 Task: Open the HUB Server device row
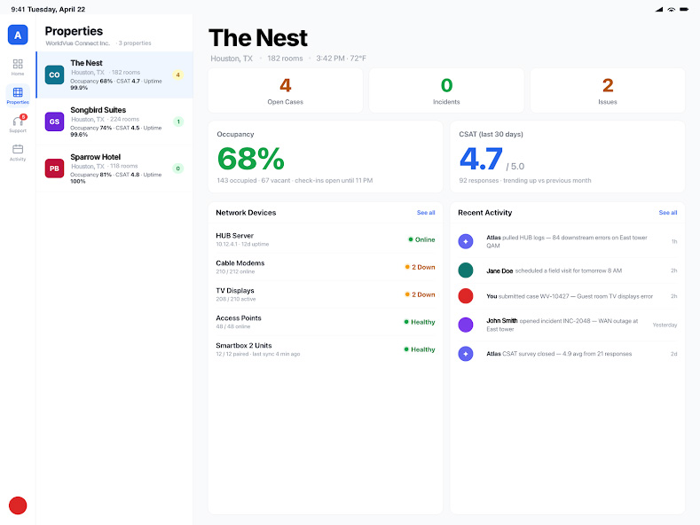(x=325, y=239)
